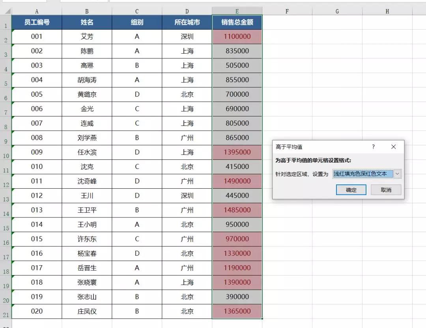The height and width of the screenshot is (328, 426).
Task: Click the green error triangle on cell 001
Action: click(x=13, y=31)
